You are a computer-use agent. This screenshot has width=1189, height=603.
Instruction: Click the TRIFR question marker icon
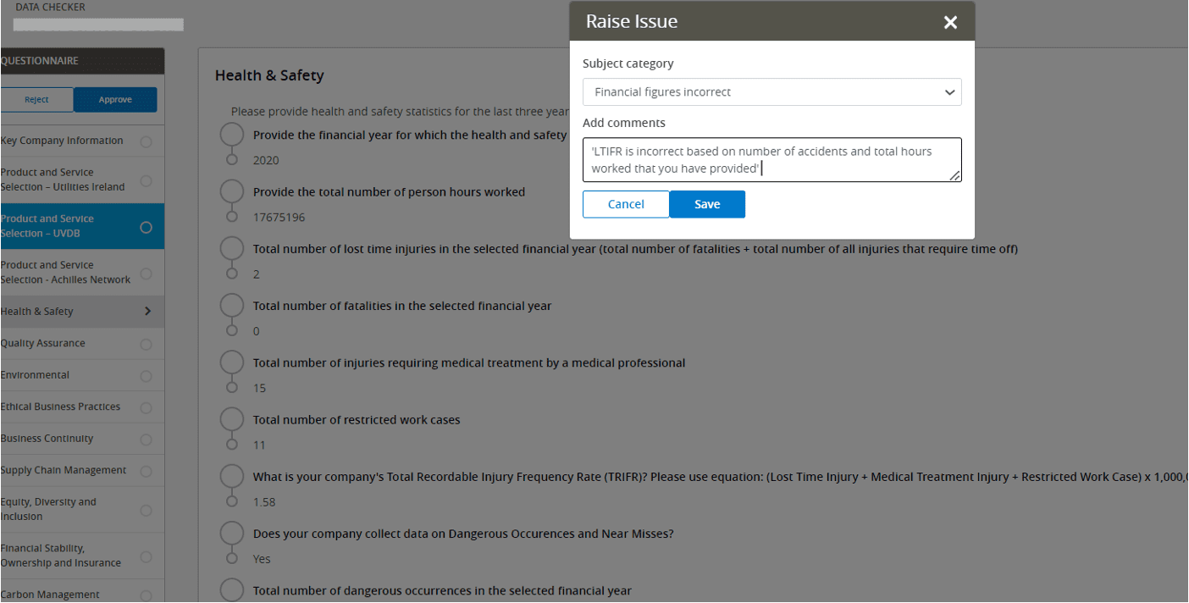(x=232, y=477)
